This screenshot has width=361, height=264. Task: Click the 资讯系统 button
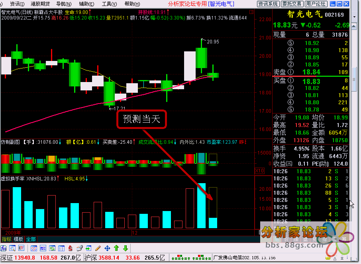point(268,4)
